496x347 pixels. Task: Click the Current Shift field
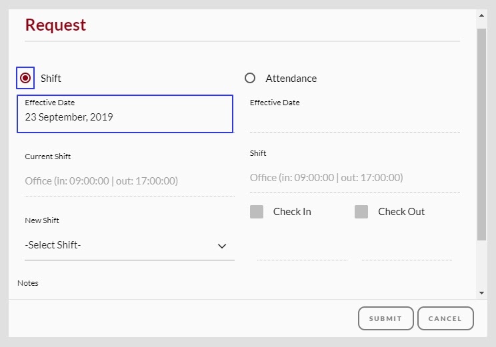pos(129,180)
